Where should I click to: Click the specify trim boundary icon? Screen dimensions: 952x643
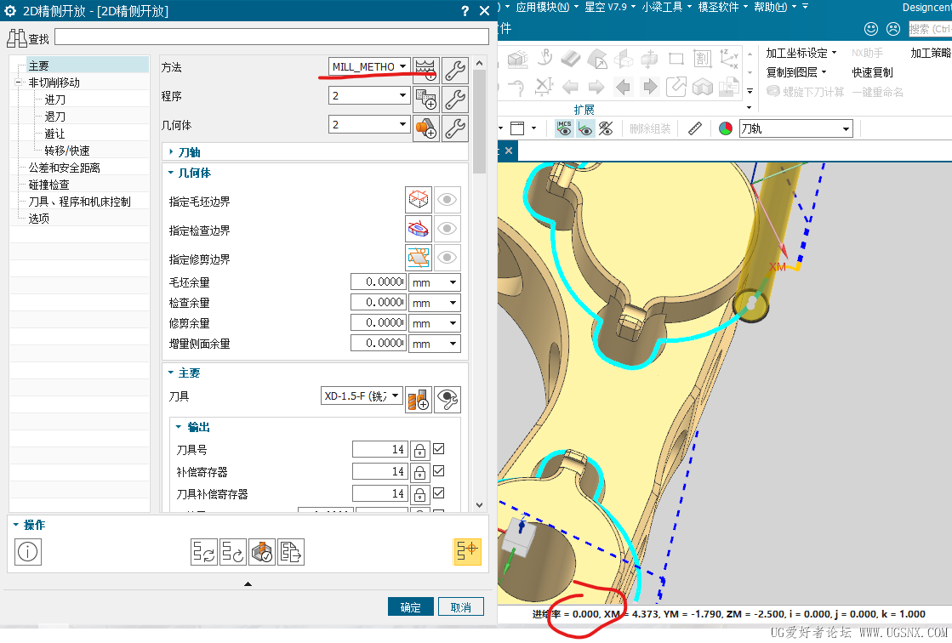(419, 258)
